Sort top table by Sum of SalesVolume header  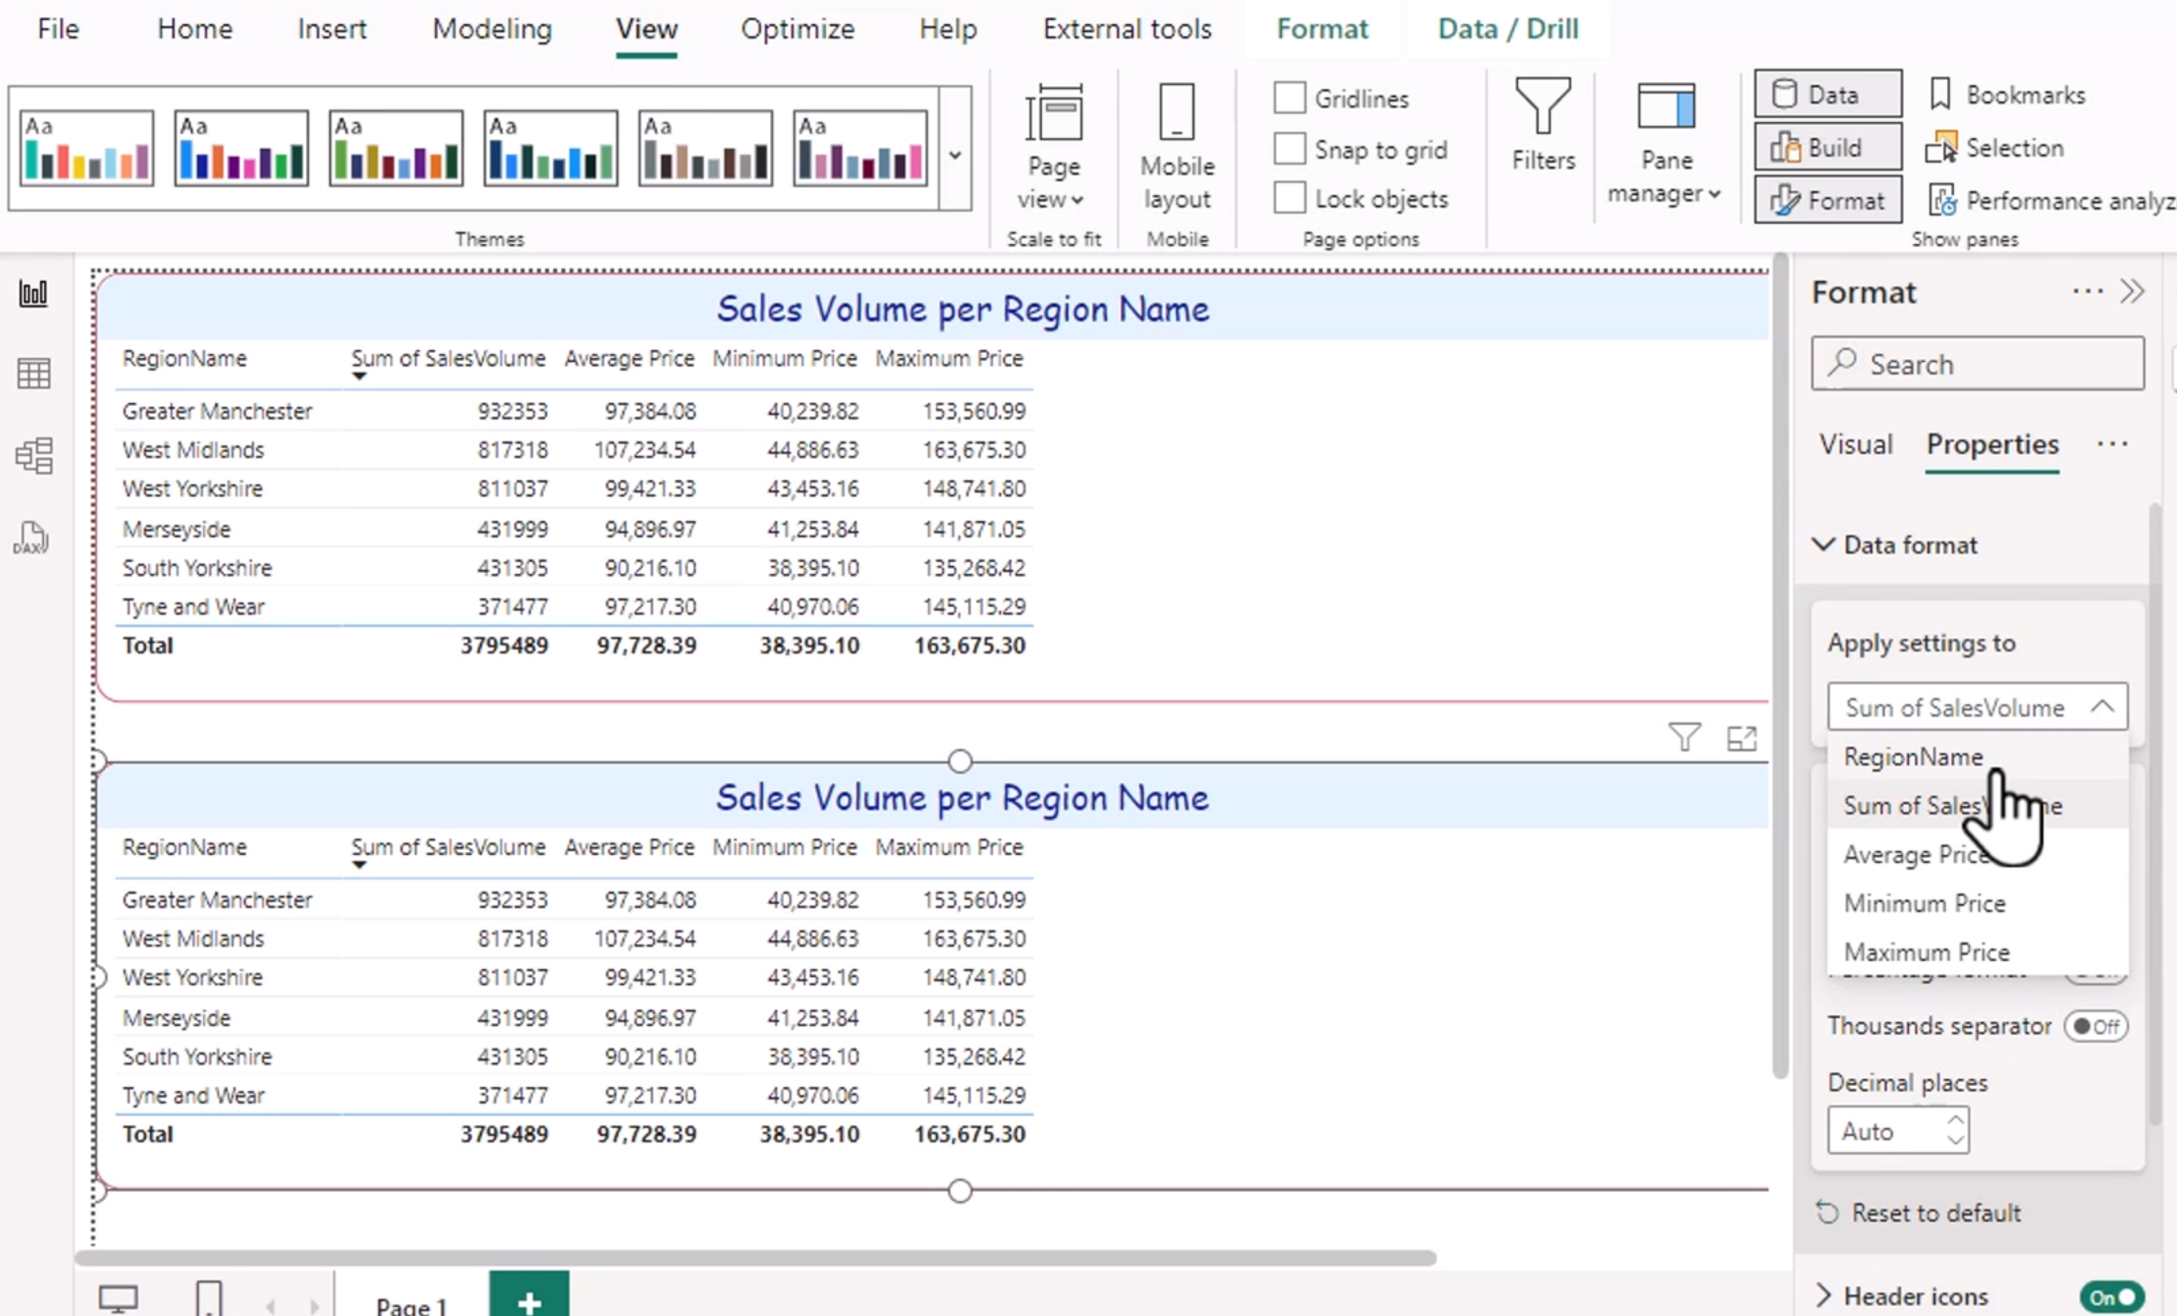(448, 359)
